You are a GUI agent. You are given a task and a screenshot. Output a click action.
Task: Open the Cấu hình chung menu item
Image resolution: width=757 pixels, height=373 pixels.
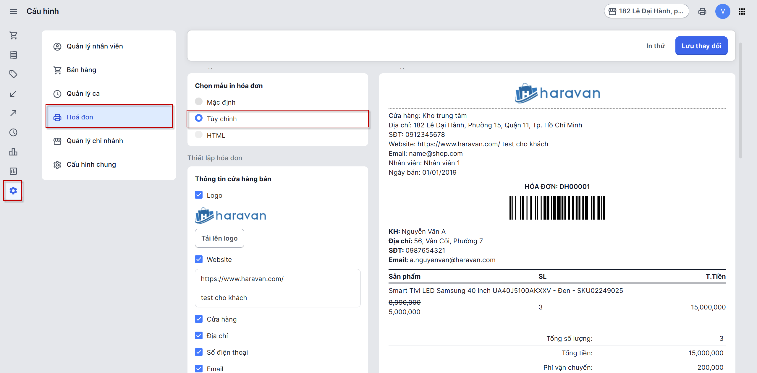coord(91,165)
